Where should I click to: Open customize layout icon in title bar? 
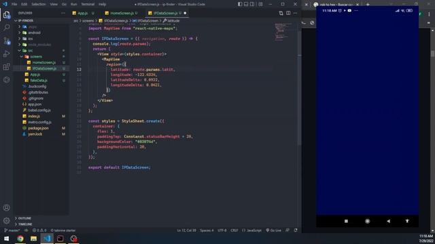click(260, 4)
